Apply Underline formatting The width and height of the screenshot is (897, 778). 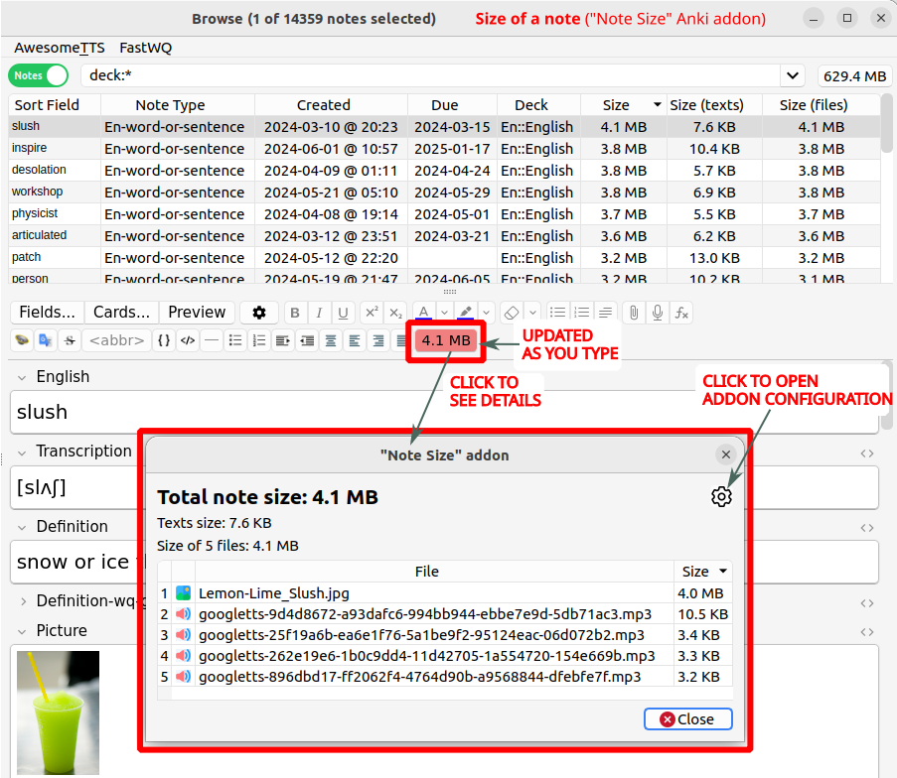(x=344, y=313)
